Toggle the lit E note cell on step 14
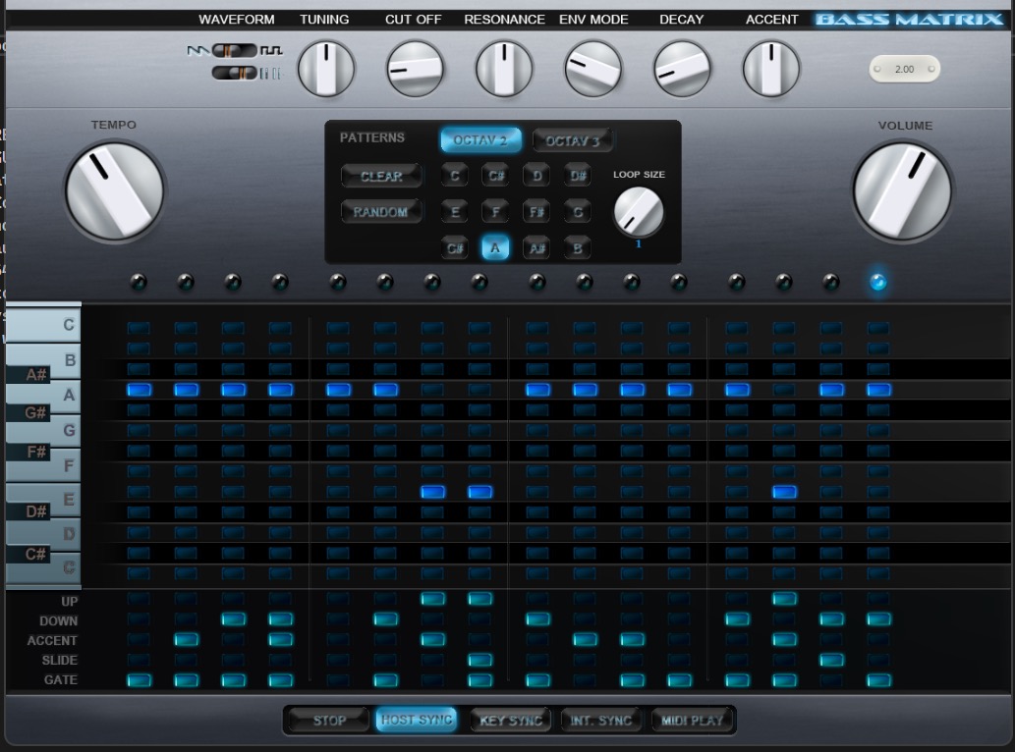The height and width of the screenshot is (752, 1015). 784,492
